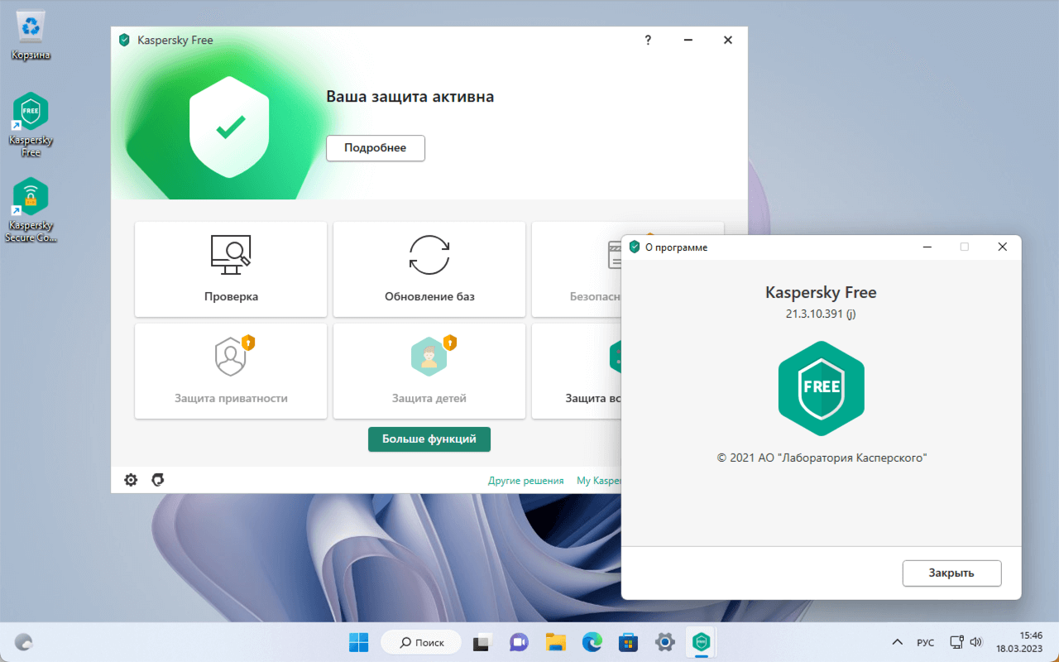Open the partly covered Безопасн… payments tile
Screen dimensions: 1059x662
click(577, 269)
